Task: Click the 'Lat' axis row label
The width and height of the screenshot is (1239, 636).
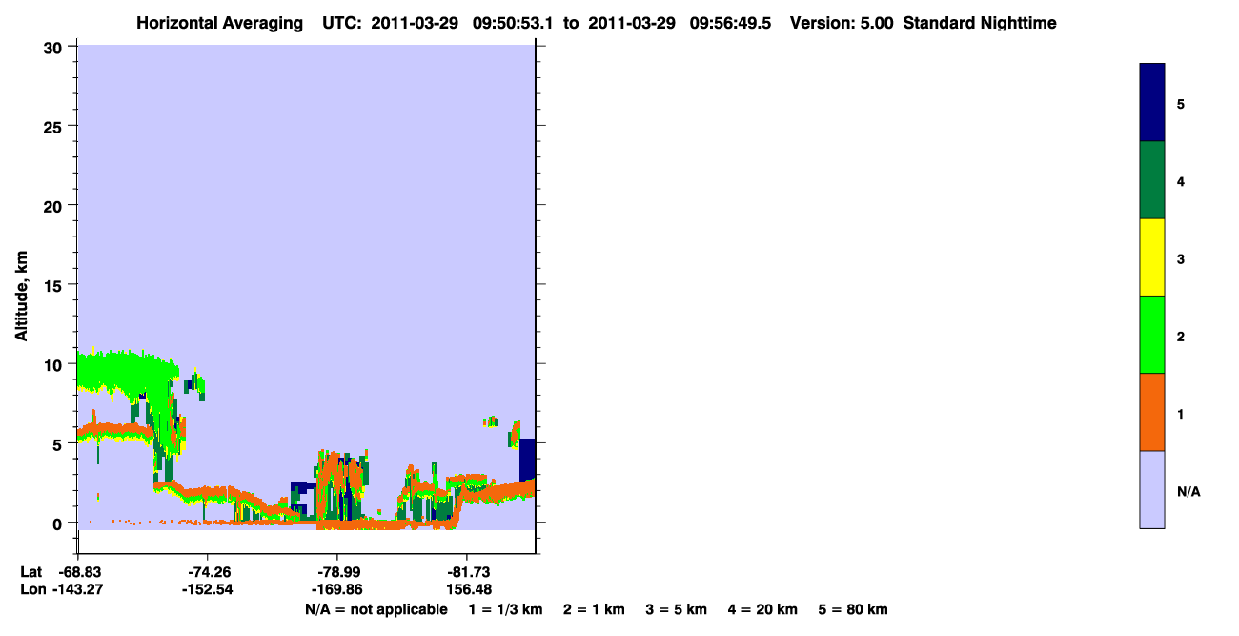Action: [30, 572]
